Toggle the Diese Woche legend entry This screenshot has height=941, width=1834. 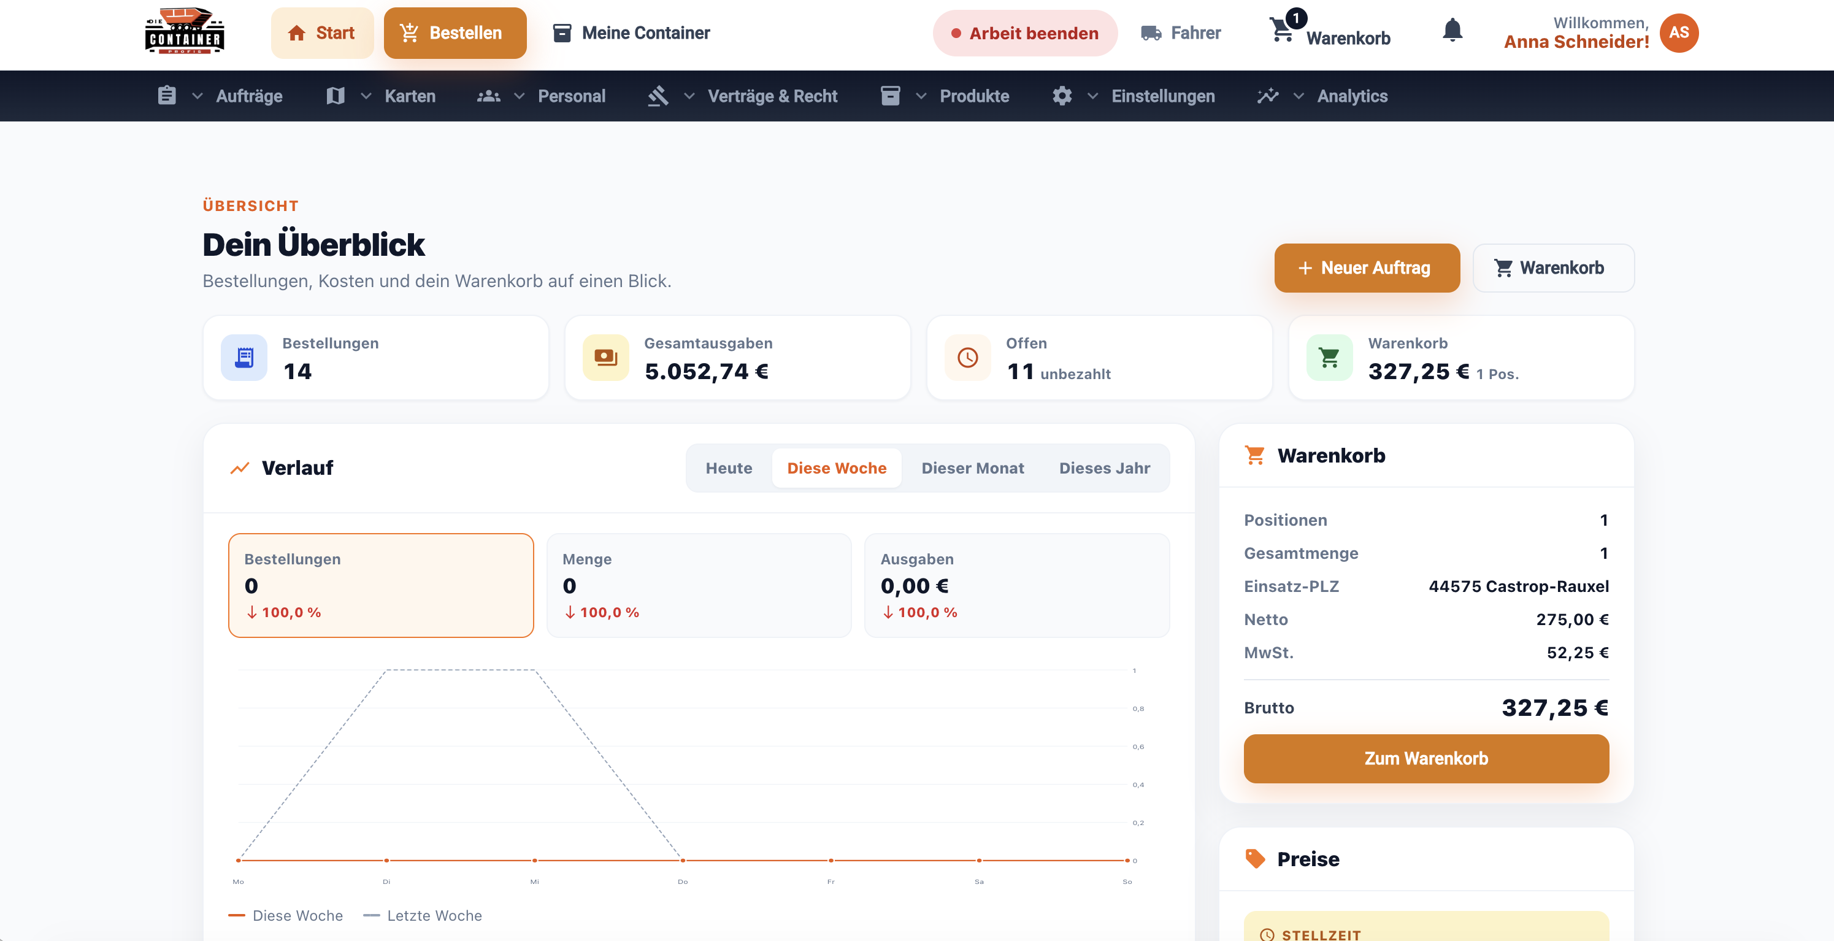coord(285,915)
